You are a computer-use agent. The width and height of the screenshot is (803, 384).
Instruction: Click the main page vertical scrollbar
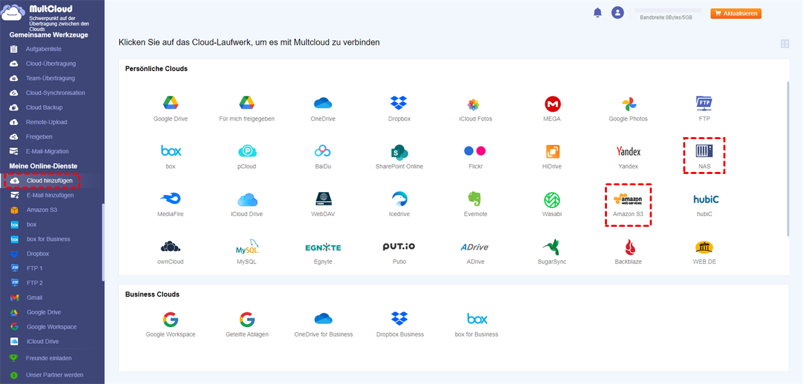pos(790,157)
